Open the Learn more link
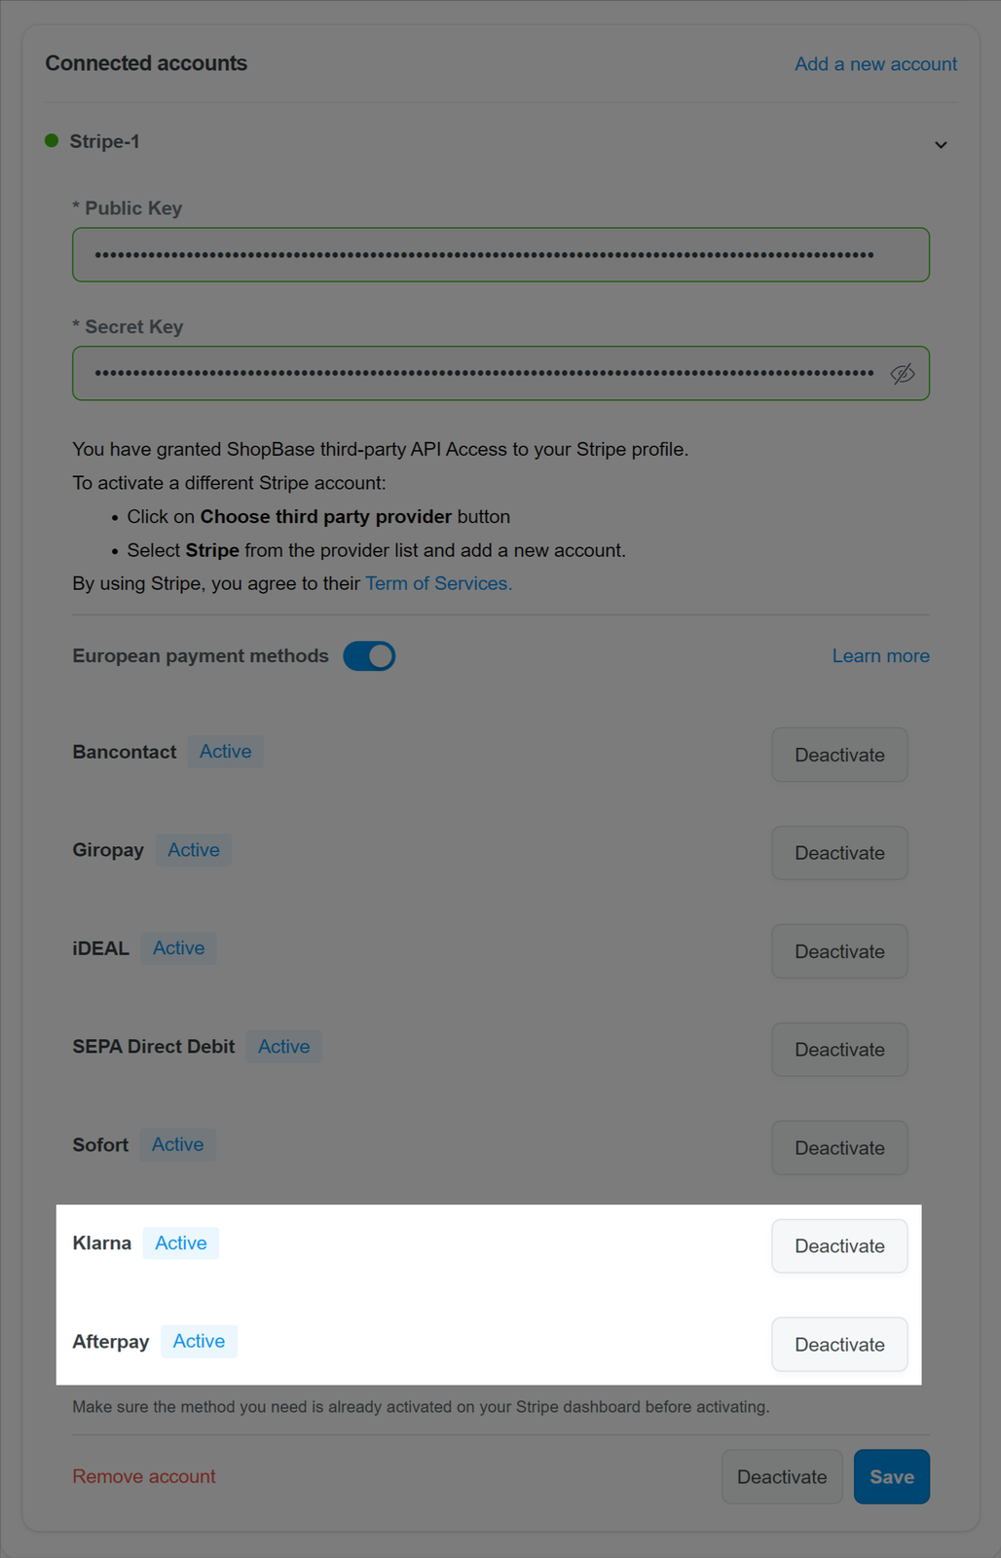 (880, 656)
